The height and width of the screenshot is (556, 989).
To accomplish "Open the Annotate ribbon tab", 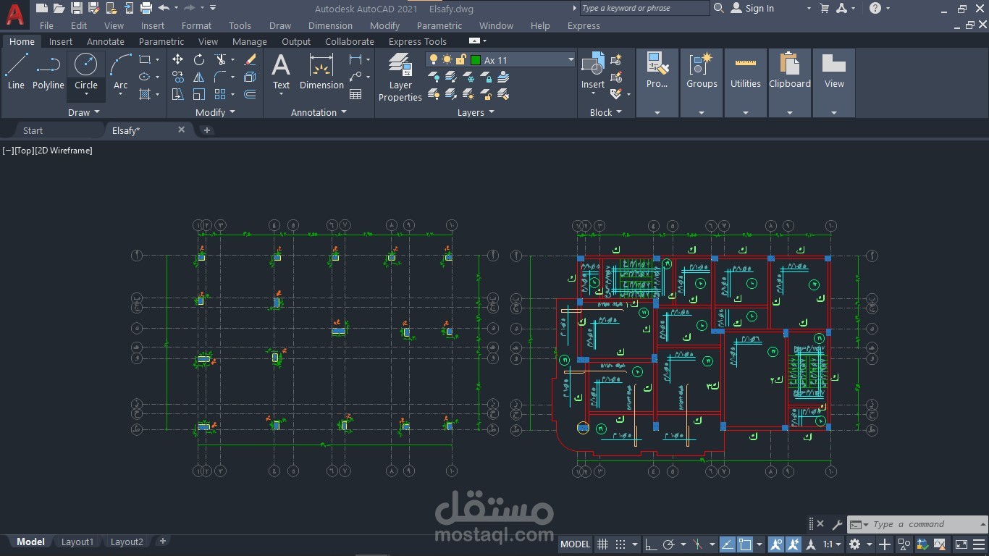I will pyautogui.click(x=106, y=41).
